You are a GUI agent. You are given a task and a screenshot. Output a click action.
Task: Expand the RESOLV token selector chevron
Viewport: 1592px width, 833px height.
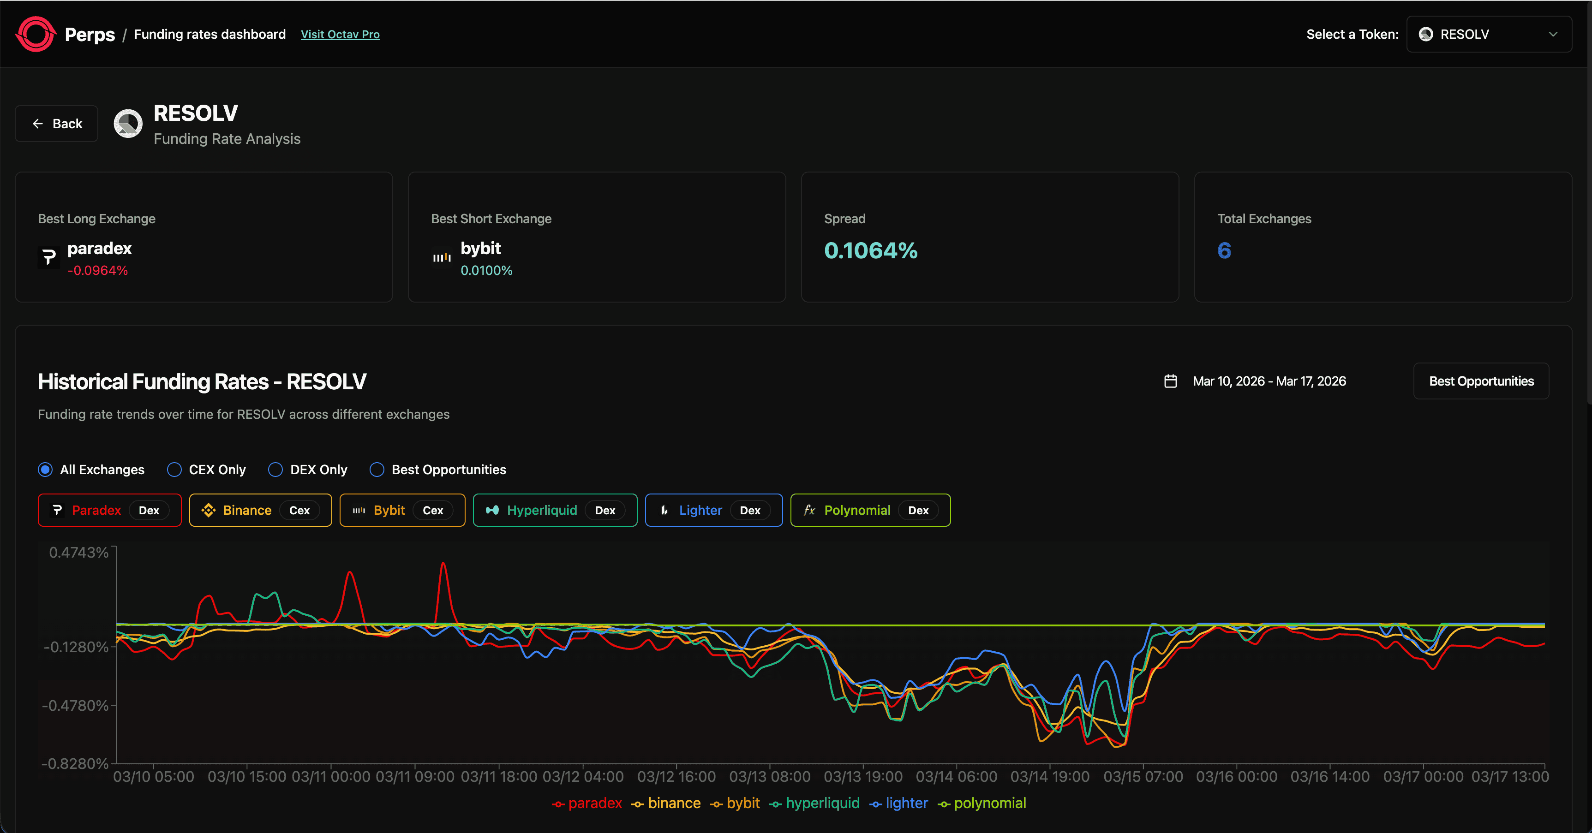(1554, 35)
